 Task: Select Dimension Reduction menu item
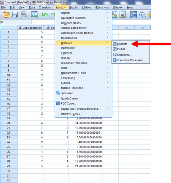coord(83,63)
